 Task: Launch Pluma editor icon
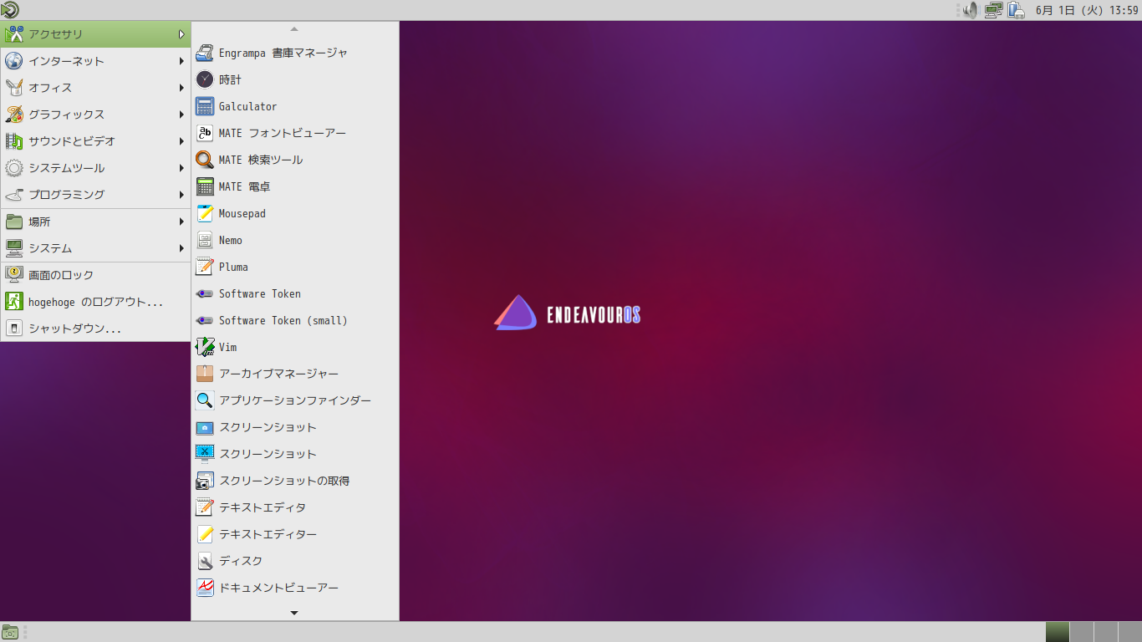coord(205,267)
